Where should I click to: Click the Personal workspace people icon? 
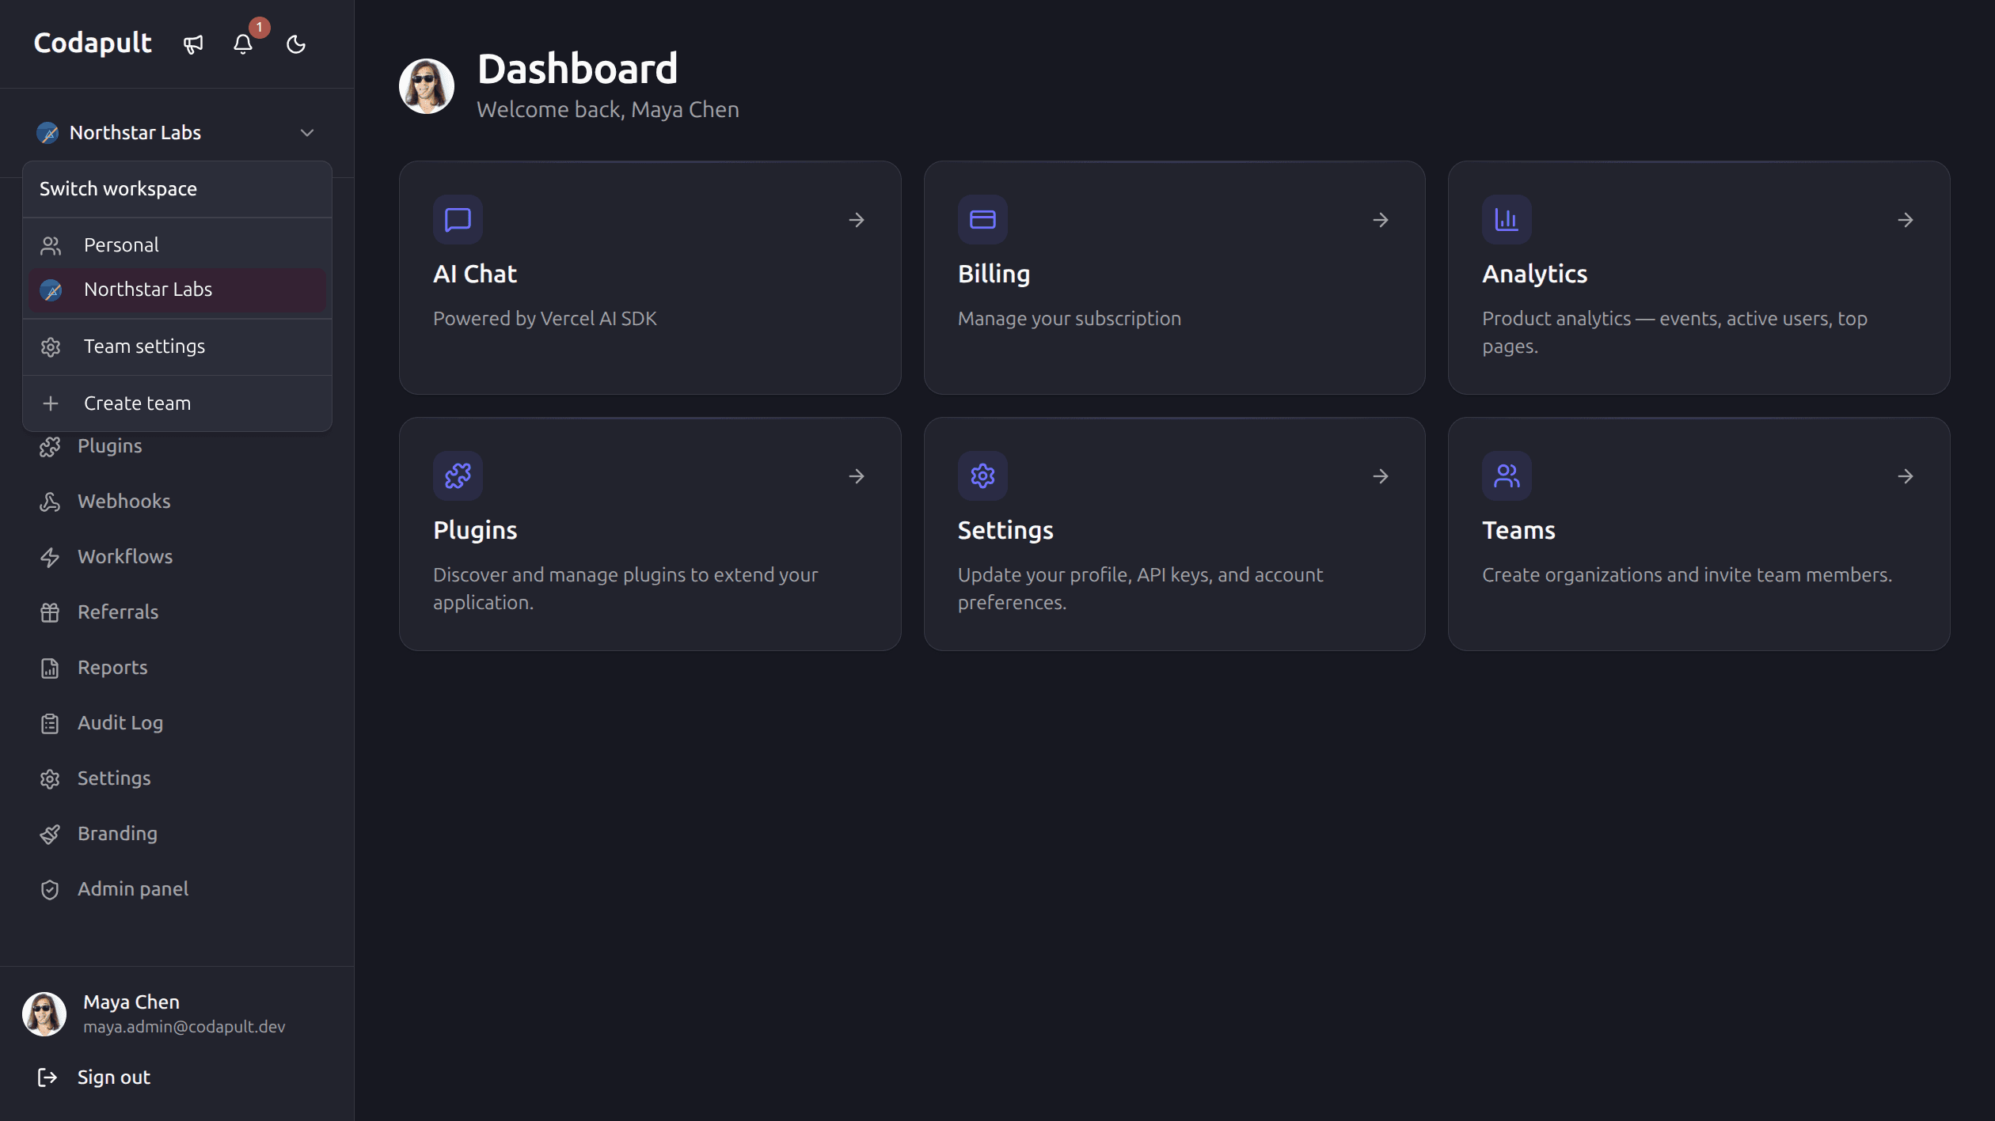click(51, 246)
